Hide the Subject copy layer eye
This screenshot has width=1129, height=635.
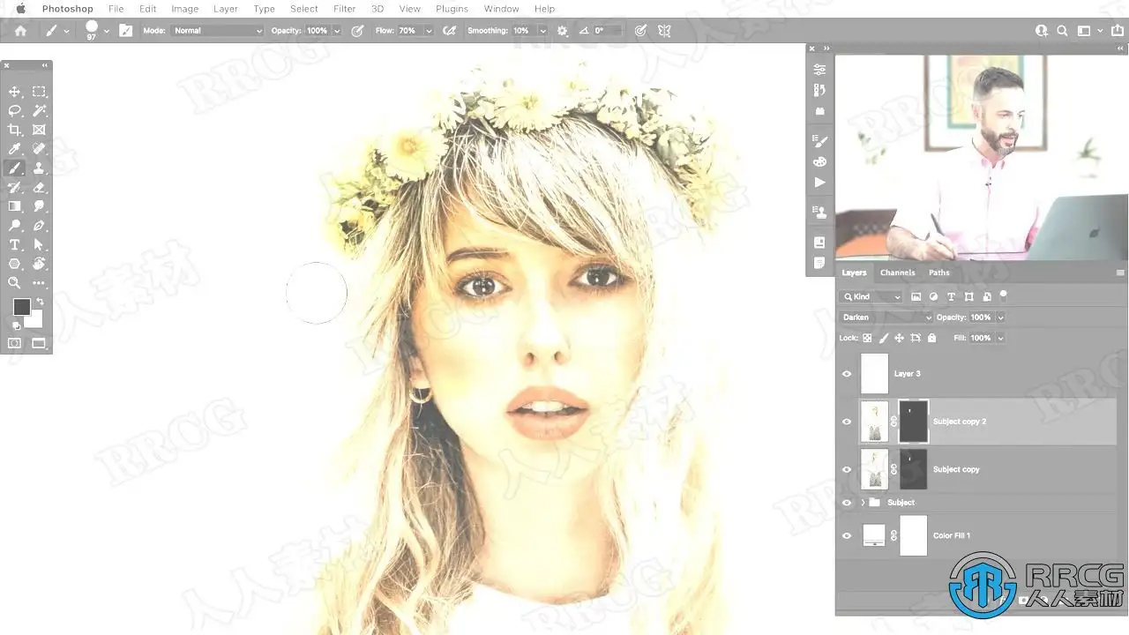coord(847,469)
